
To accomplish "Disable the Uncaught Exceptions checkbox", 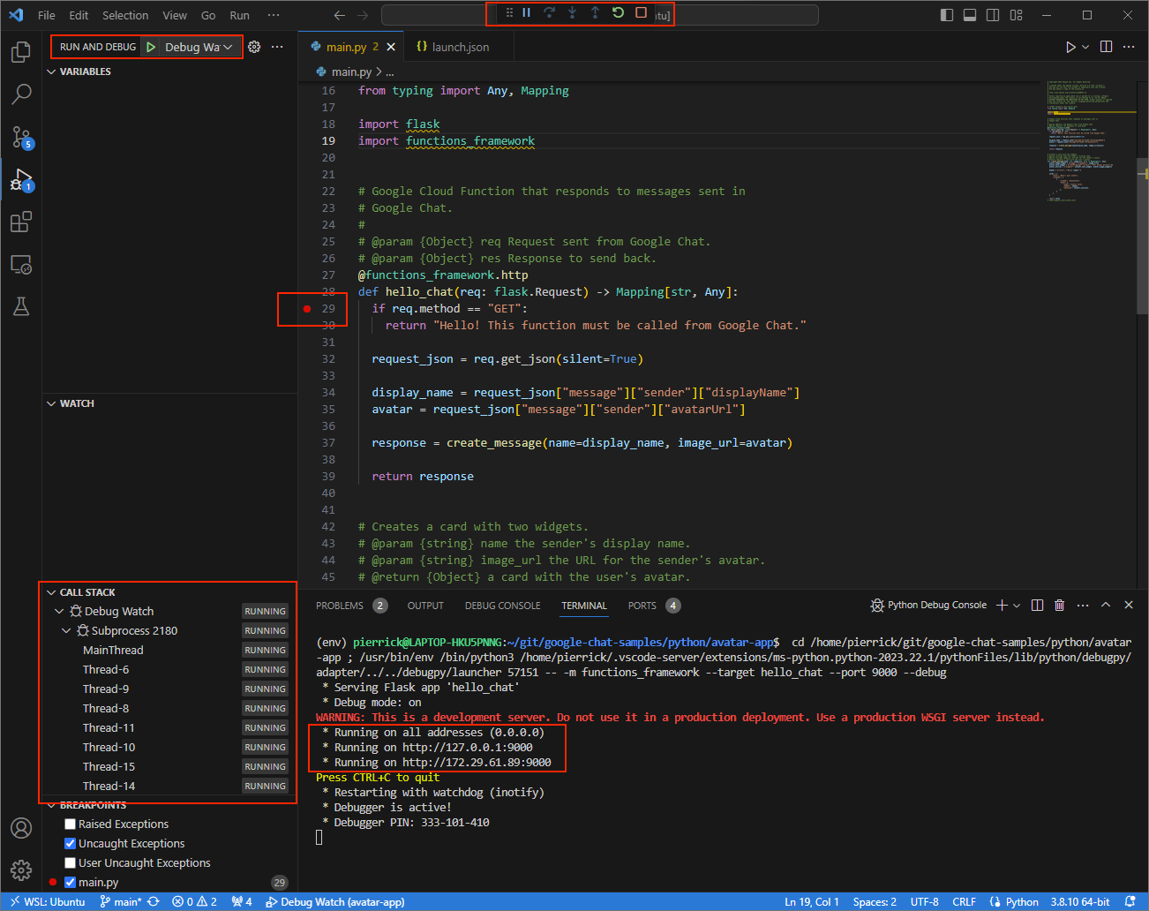I will (69, 843).
